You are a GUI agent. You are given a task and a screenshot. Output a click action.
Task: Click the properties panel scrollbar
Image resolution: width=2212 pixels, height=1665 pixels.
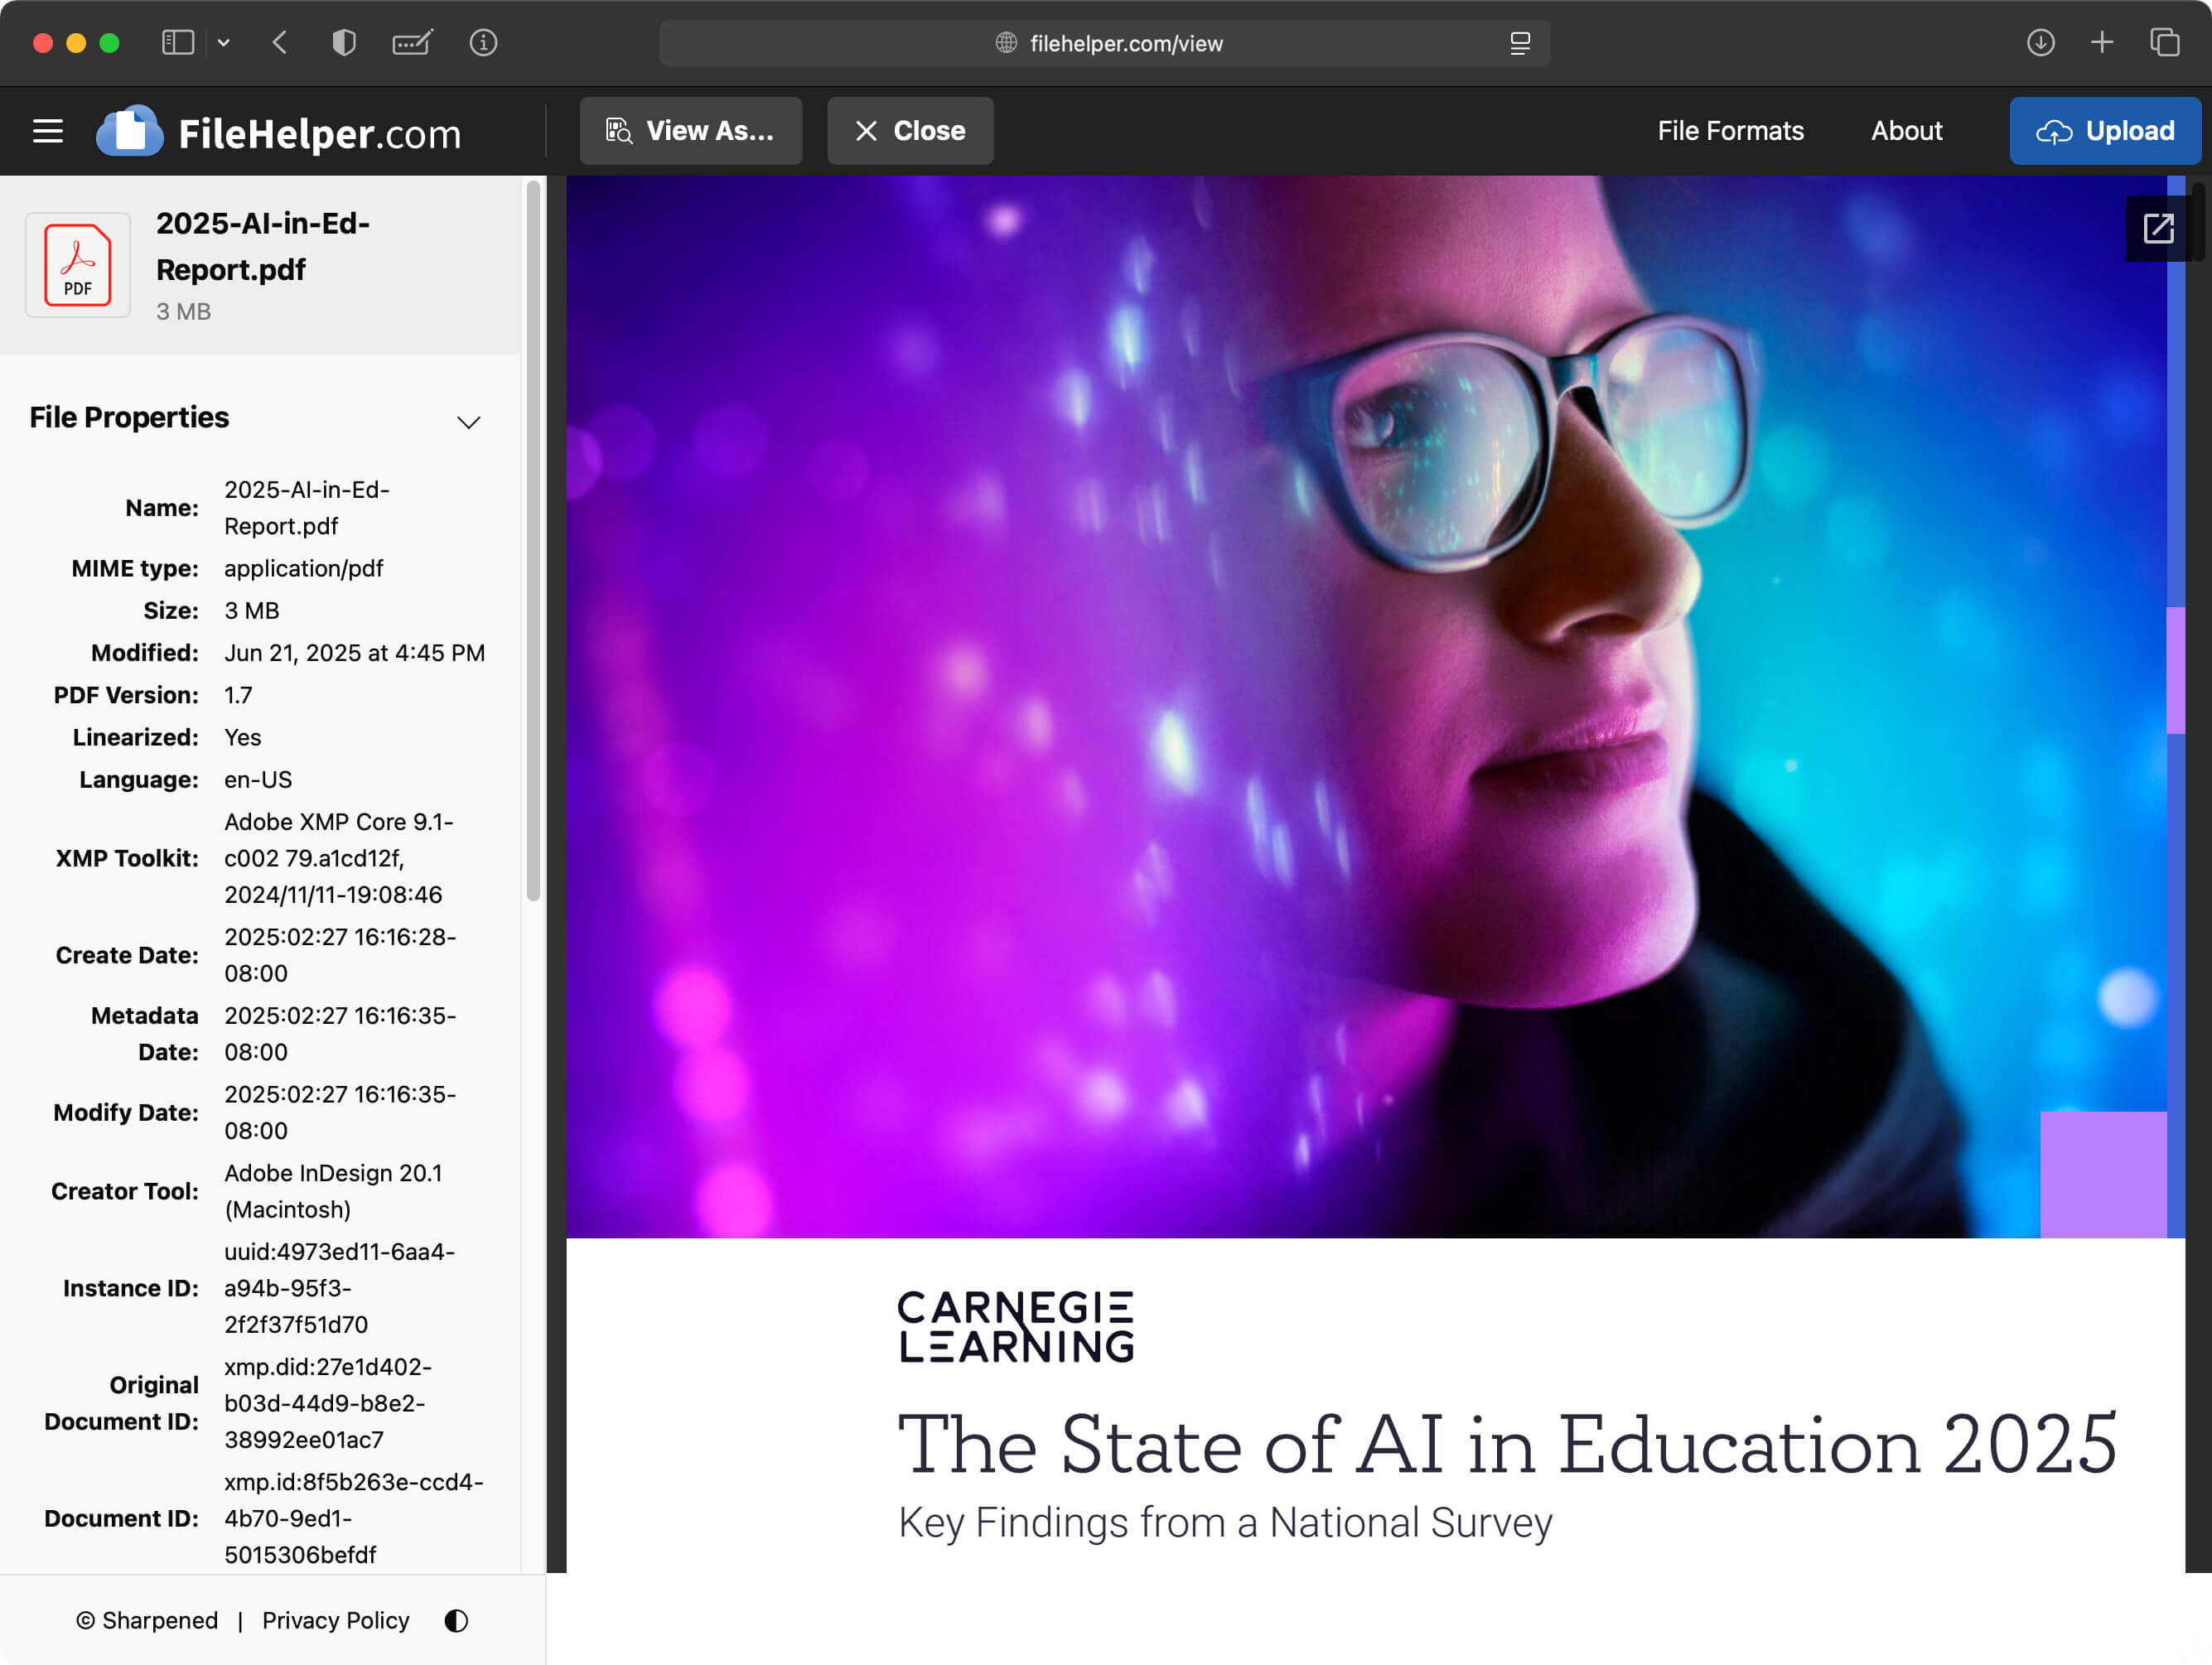tap(534, 540)
